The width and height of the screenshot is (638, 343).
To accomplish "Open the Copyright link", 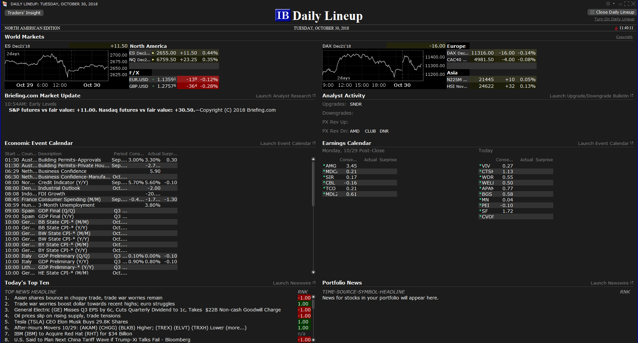I will (624, 37).
